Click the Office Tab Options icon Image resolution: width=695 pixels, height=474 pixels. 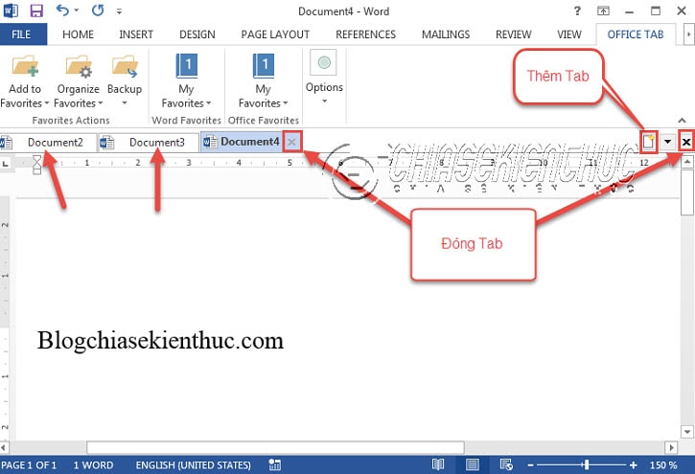click(324, 62)
